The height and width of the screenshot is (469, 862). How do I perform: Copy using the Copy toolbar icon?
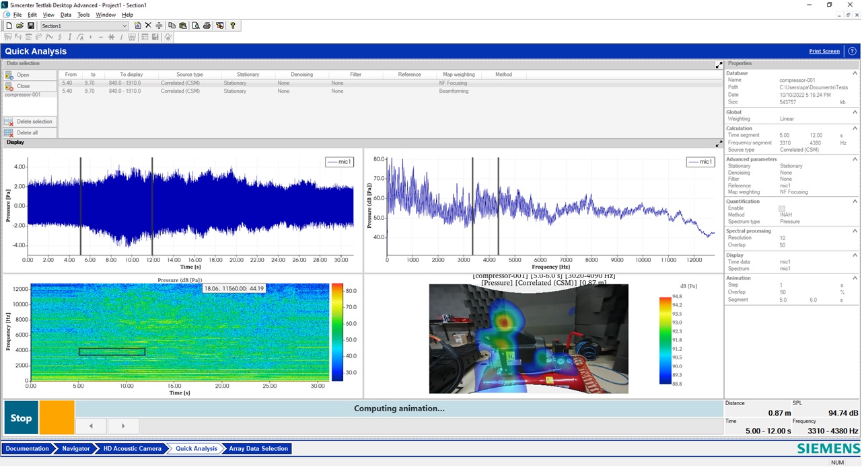[173, 26]
